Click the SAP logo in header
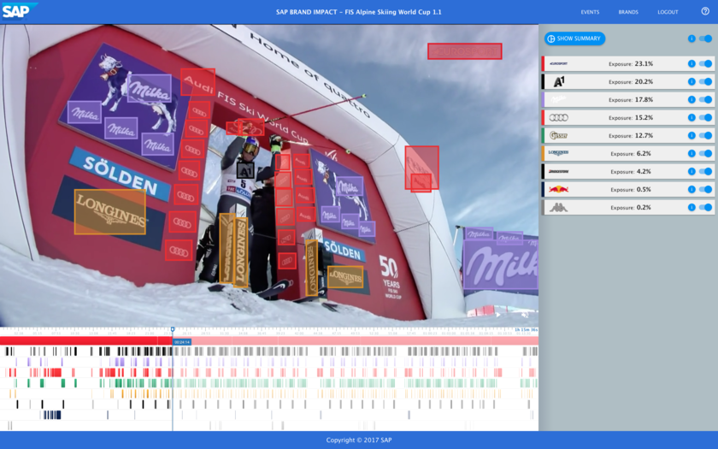Screen dimensions: 718x449 pyautogui.click(x=19, y=11)
